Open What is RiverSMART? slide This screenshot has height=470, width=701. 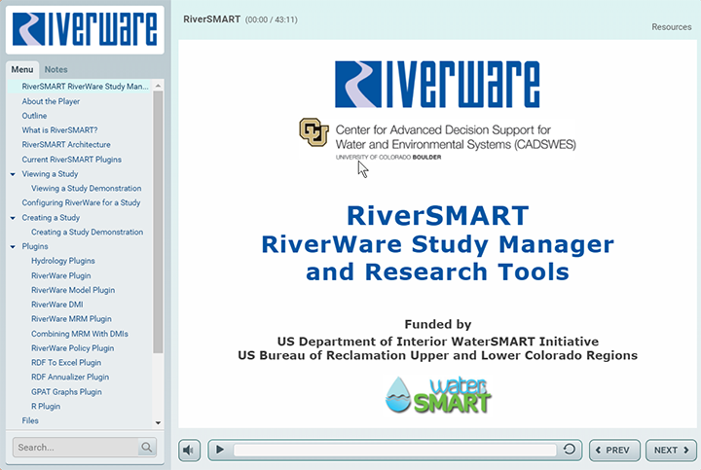pos(59,130)
